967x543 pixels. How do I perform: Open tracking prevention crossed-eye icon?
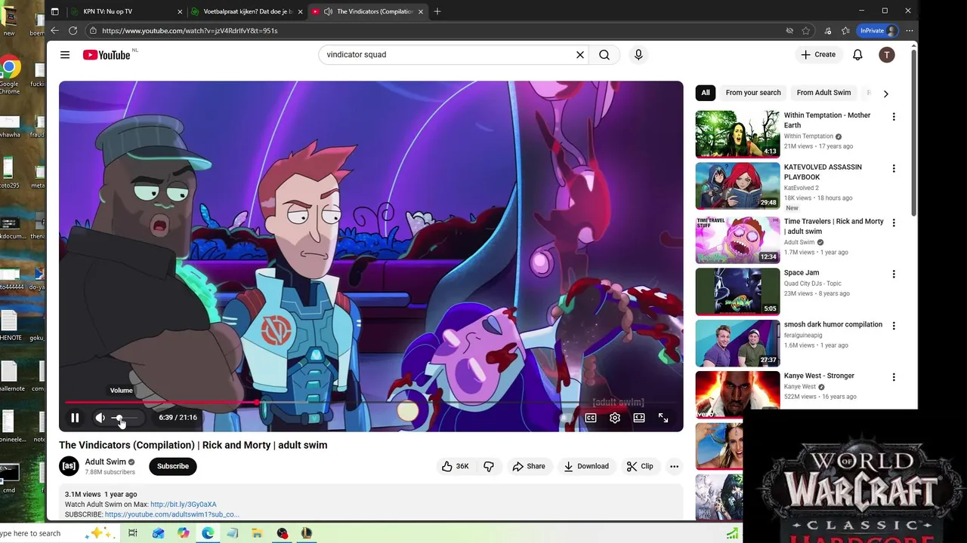[x=789, y=31]
